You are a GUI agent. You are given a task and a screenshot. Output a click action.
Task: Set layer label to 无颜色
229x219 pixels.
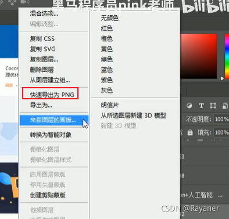pyautogui.click(x=110, y=18)
